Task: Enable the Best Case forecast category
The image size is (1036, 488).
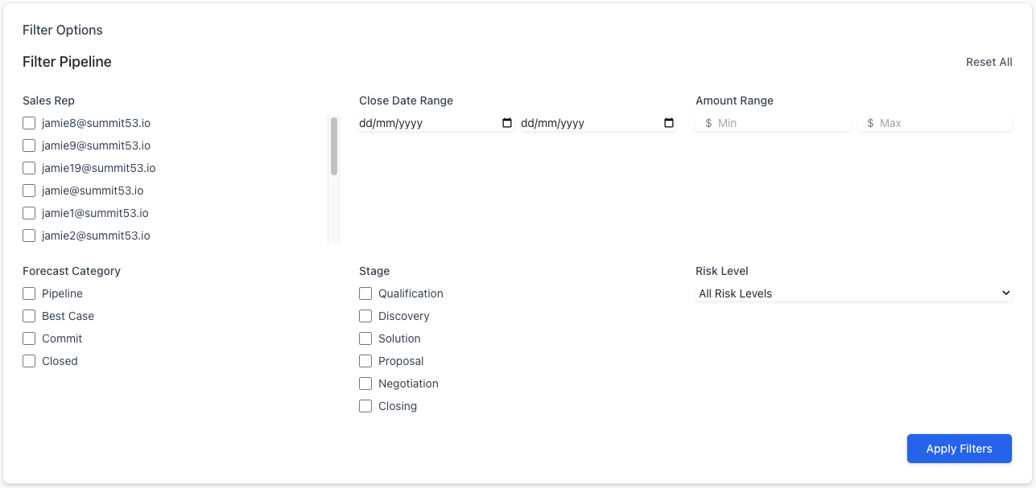Action: pos(29,316)
